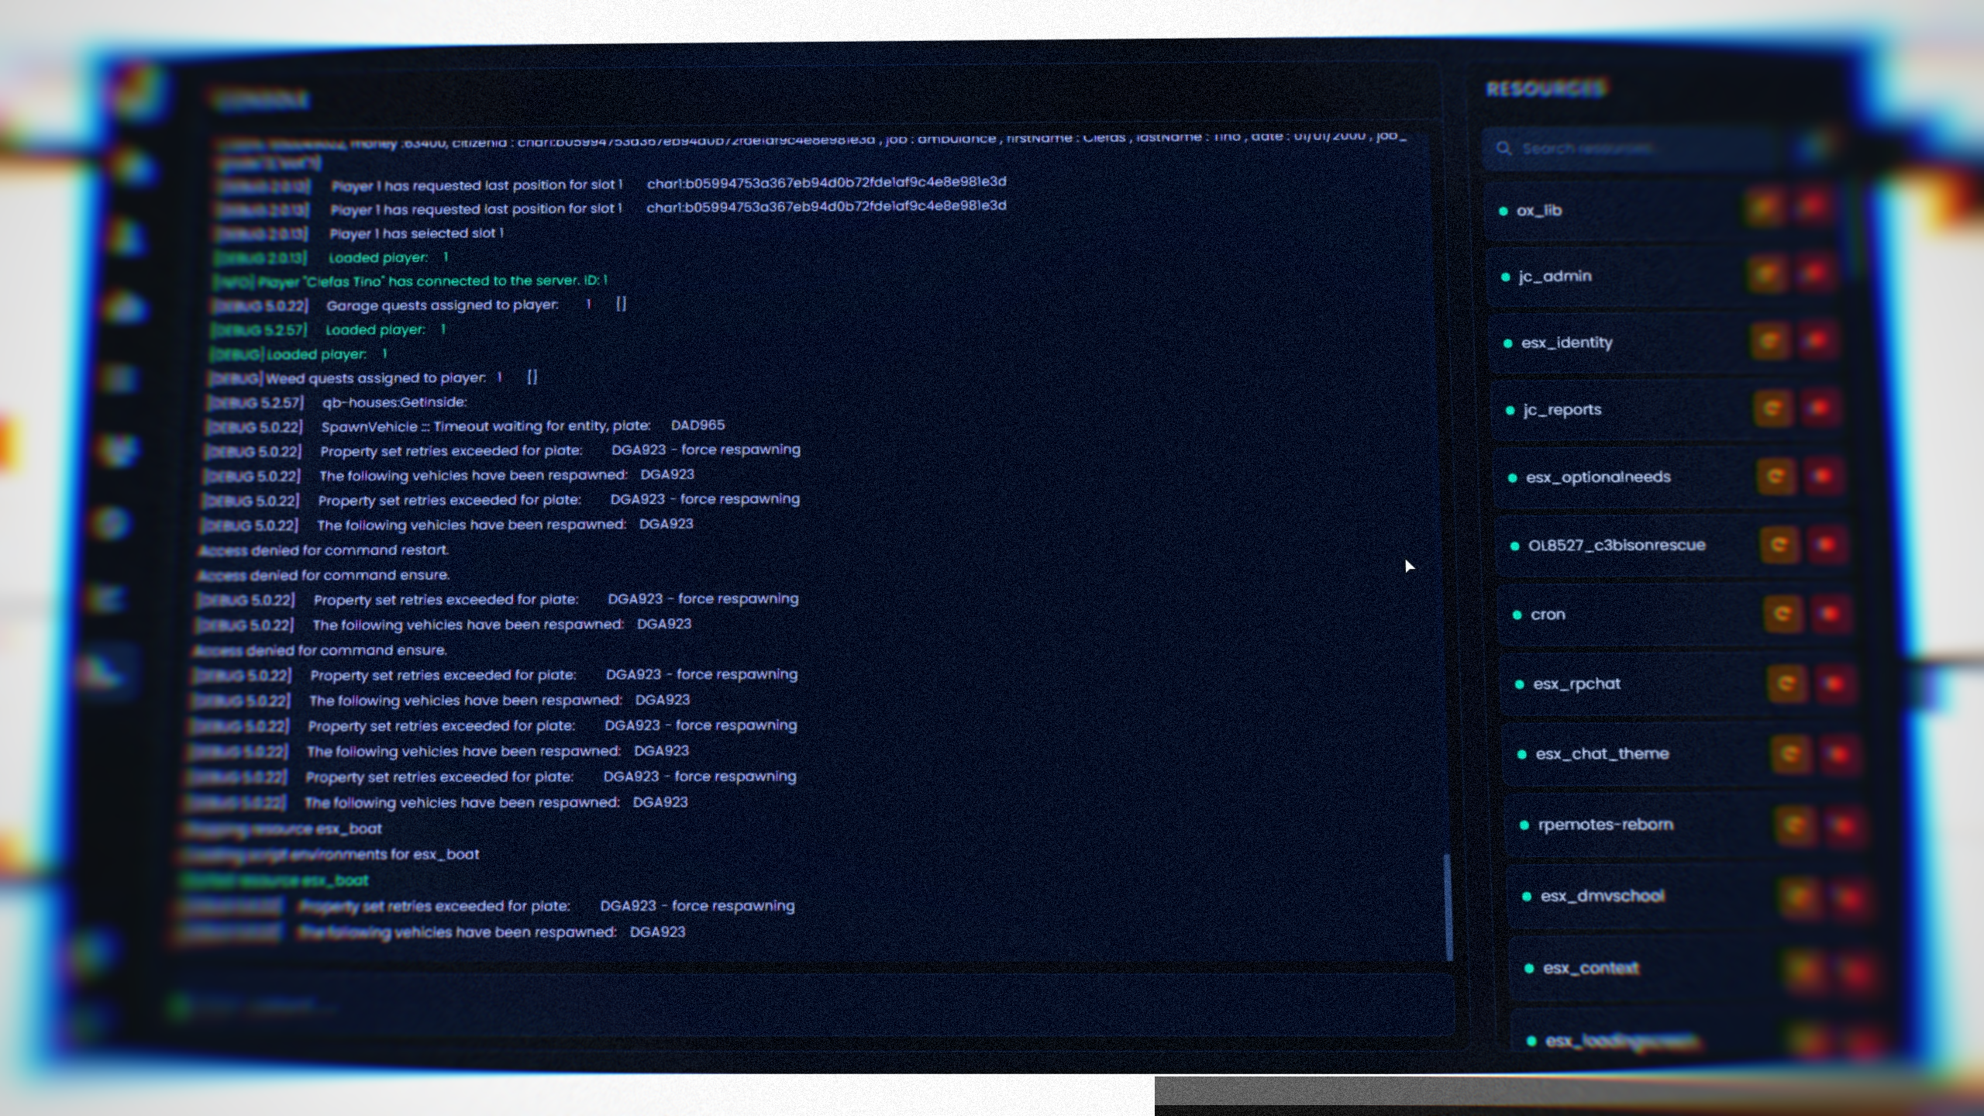Restart the ox_lib resource with orange button
Image resolution: width=1984 pixels, height=1116 pixels.
[1765, 208]
